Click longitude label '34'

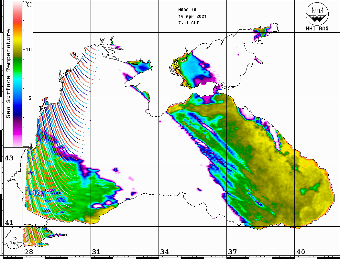165,252
